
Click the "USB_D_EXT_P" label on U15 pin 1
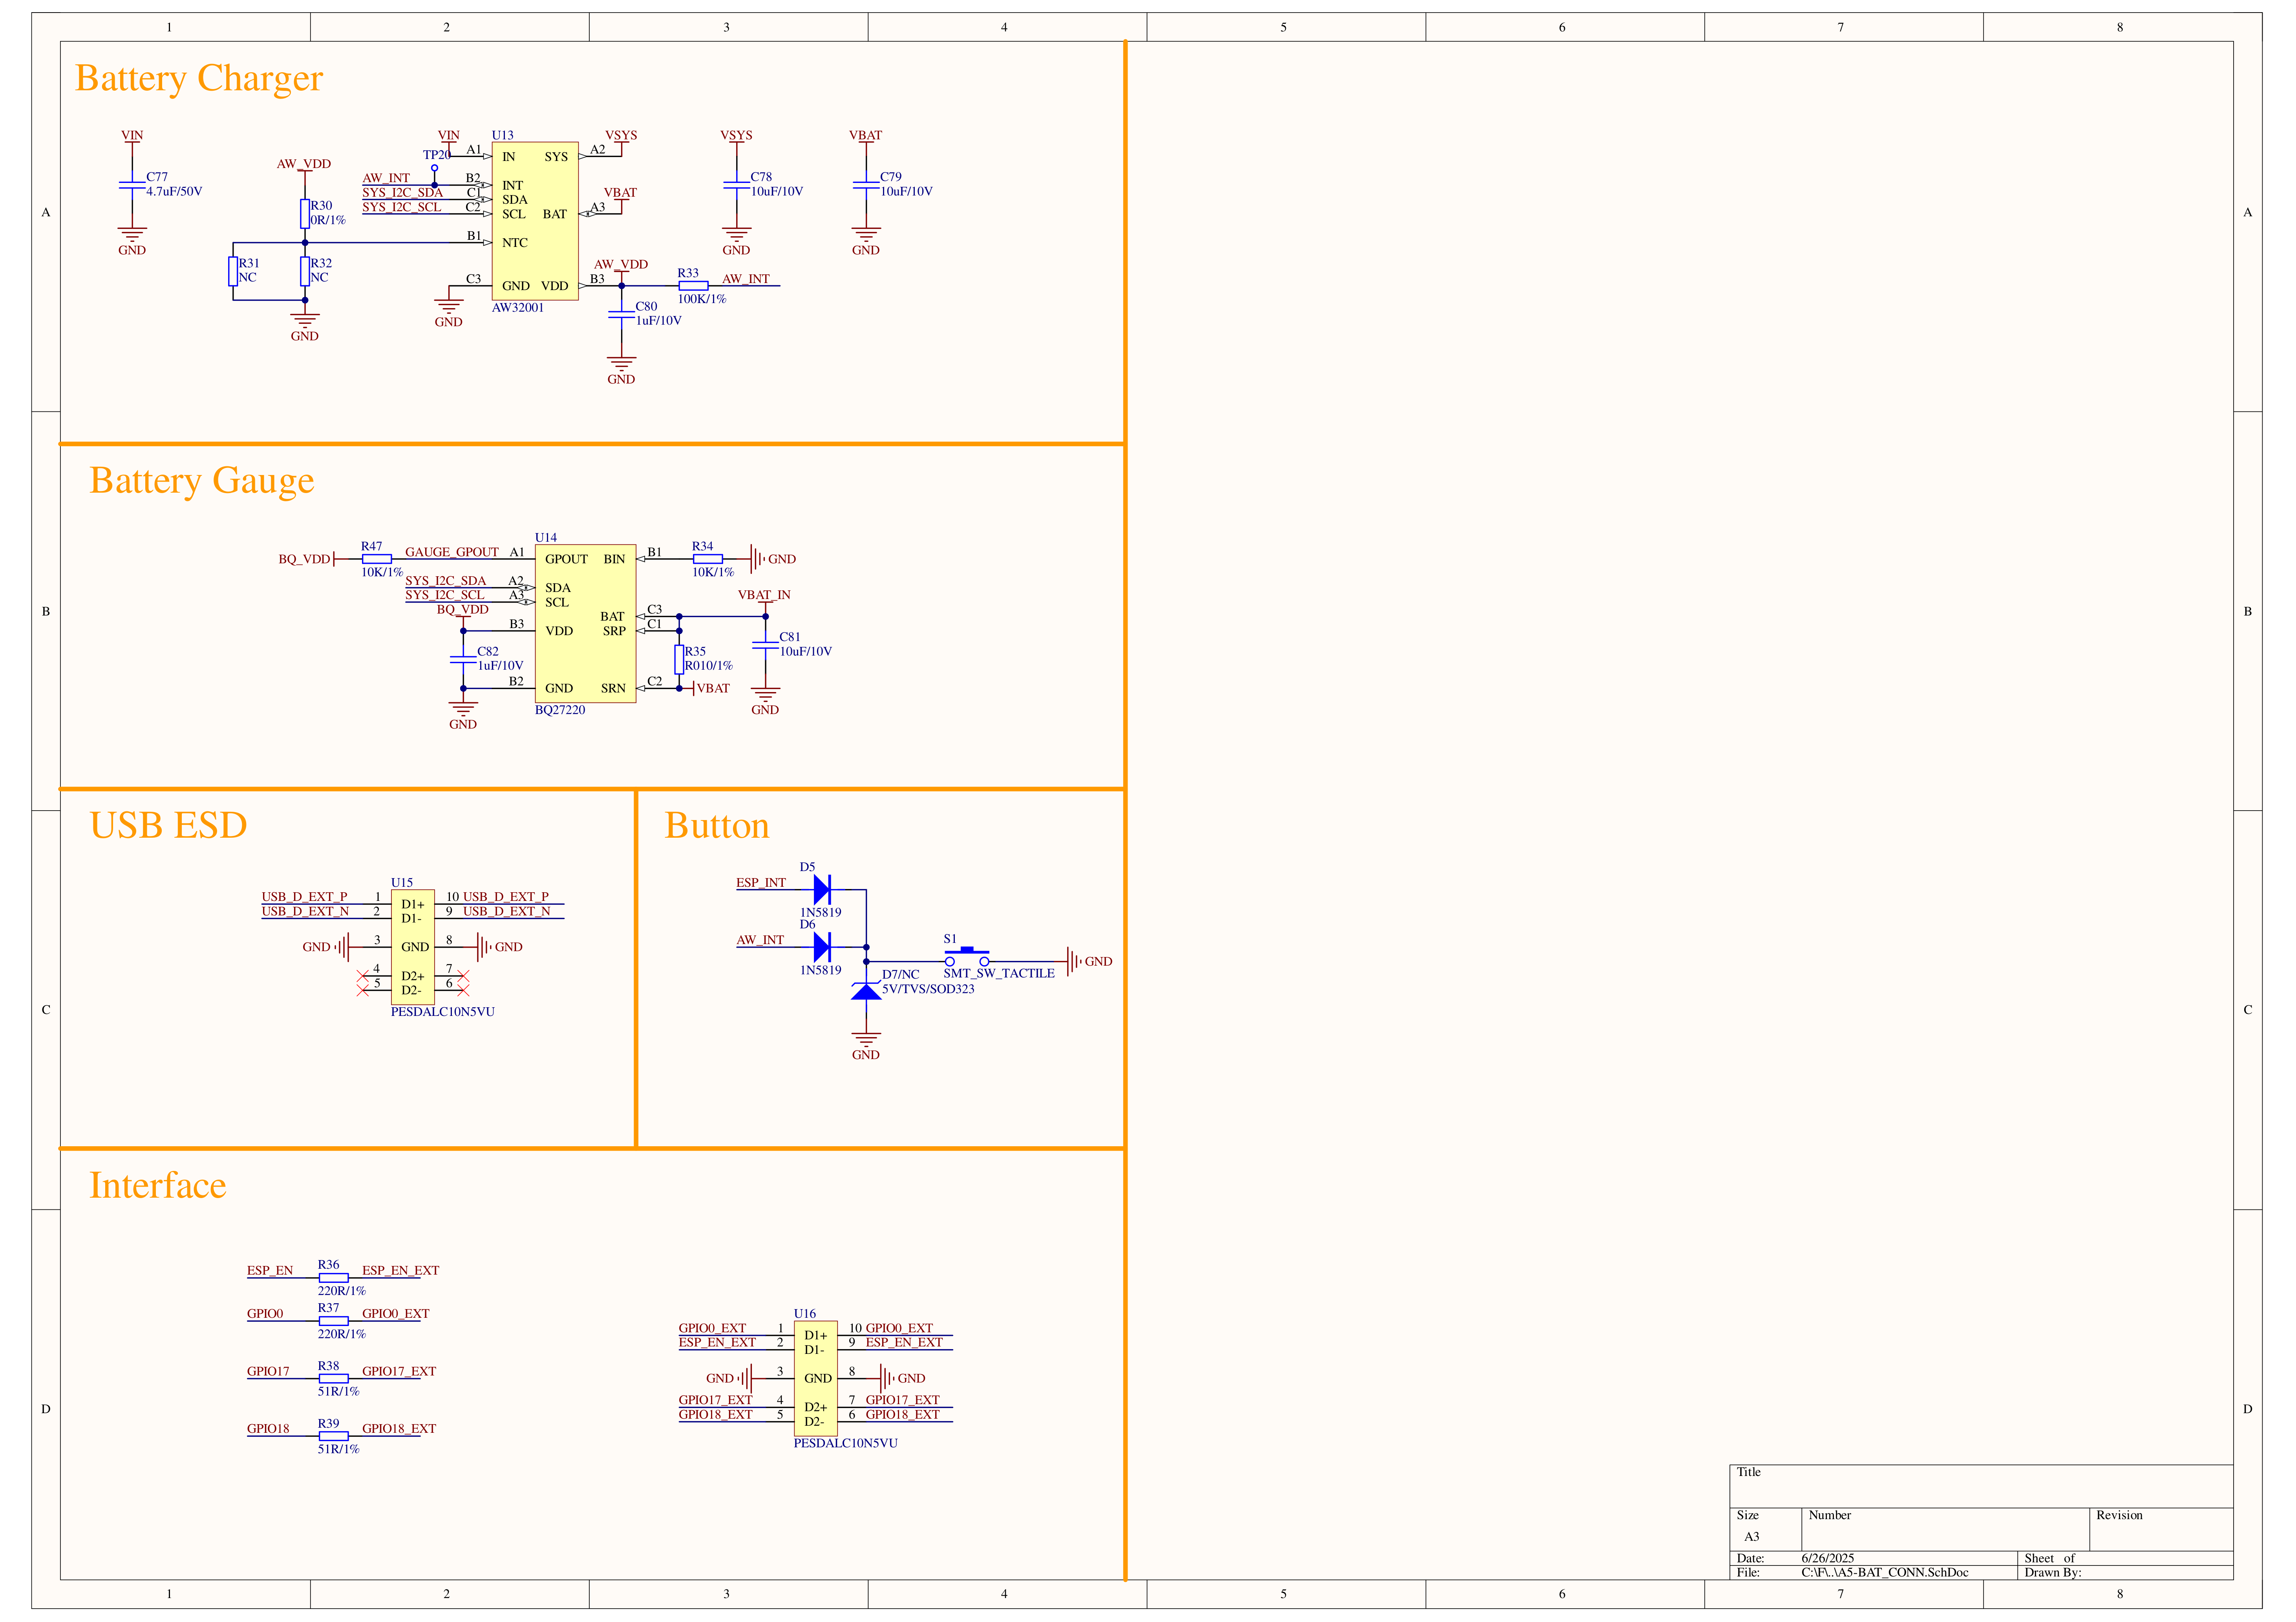(x=305, y=897)
